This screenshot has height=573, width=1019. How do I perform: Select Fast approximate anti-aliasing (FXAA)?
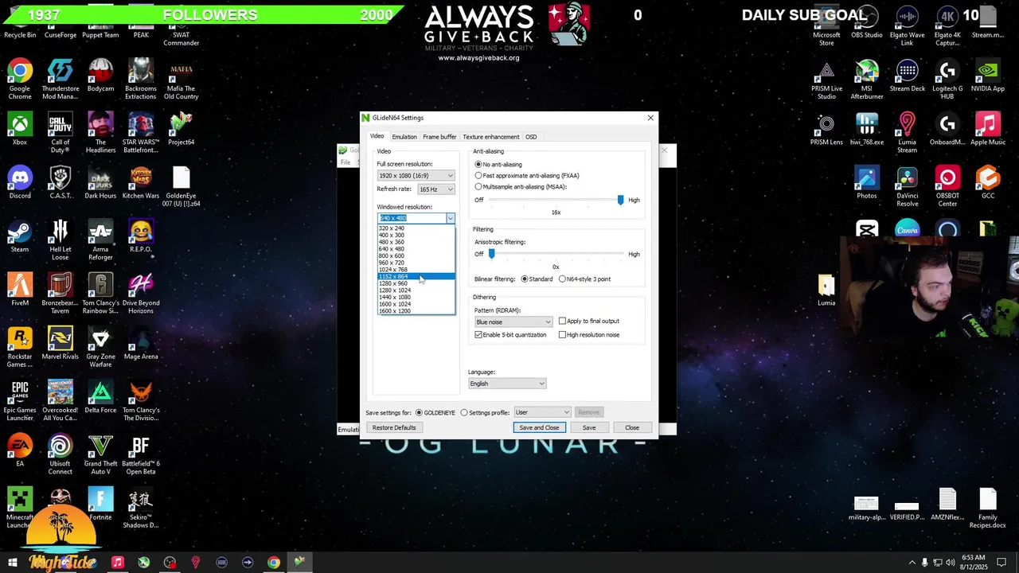[527, 175]
